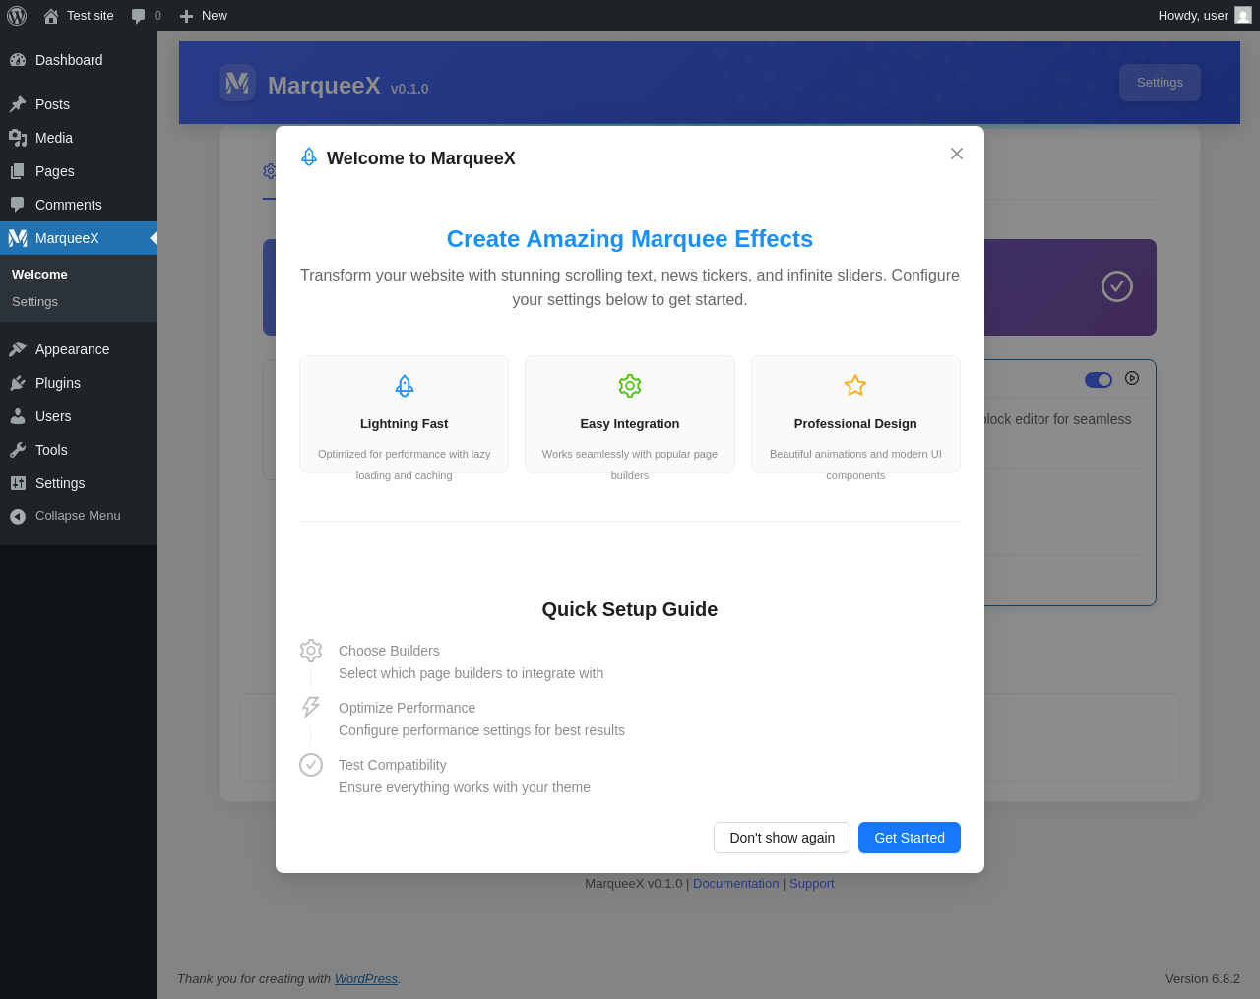Go to Posts in the sidebar
This screenshot has width=1260, height=999.
pyautogui.click(x=79, y=104)
